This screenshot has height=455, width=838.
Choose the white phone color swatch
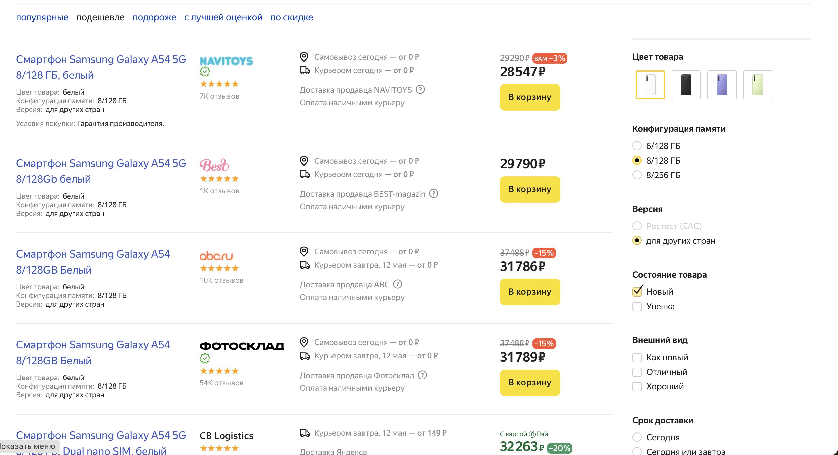pyautogui.click(x=650, y=85)
